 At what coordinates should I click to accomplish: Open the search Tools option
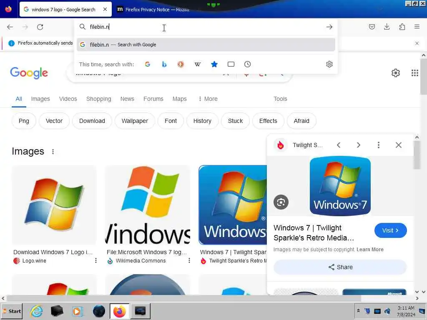pyautogui.click(x=280, y=99)
